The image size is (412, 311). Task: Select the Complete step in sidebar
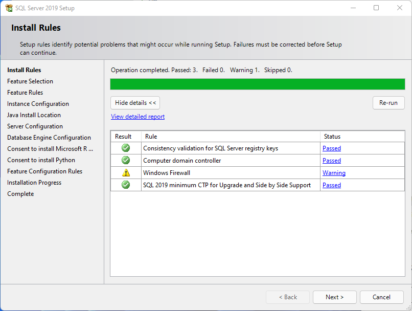(x=20, y=194)
